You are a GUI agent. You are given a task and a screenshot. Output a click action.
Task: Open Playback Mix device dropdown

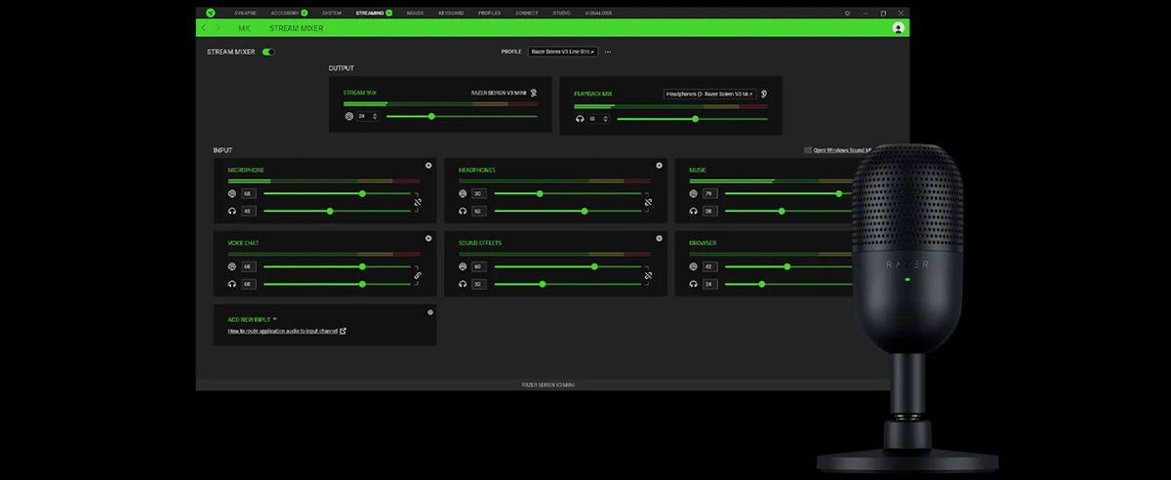click(x=709, y=94)
